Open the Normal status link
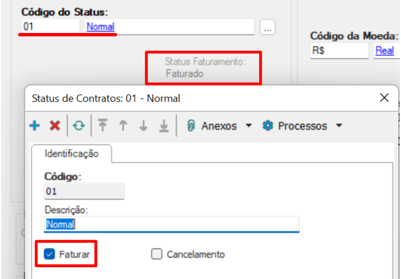This screenshot has height=279, width=401. coord(101,27)
